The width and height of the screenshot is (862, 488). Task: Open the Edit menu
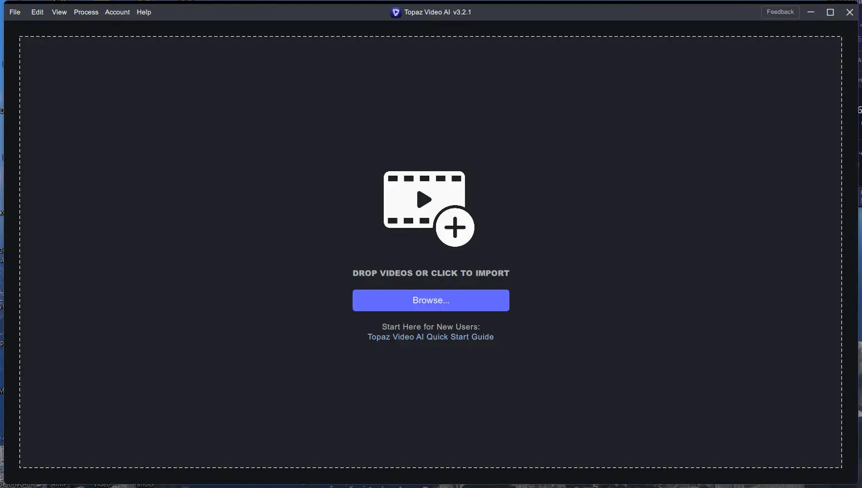(37, 12)
